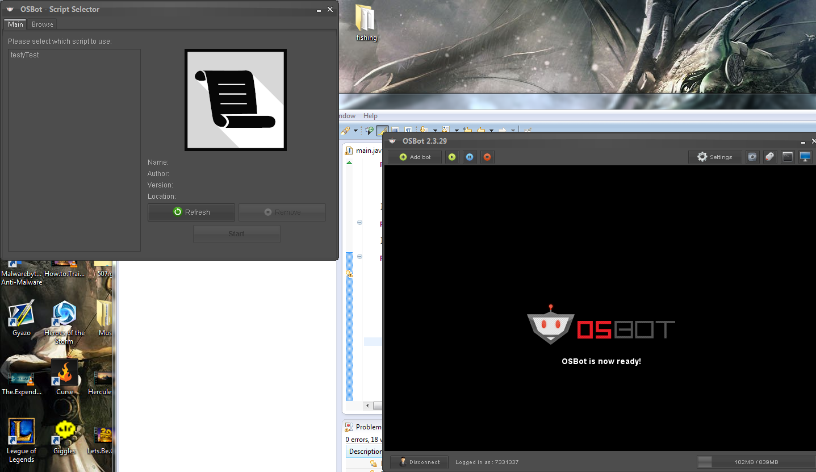Open OSBot Settings
Viewport: 816px width, 472px height.
pos(715,157)
